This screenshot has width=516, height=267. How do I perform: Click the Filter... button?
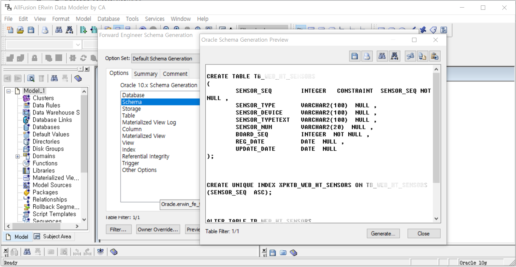118,229
